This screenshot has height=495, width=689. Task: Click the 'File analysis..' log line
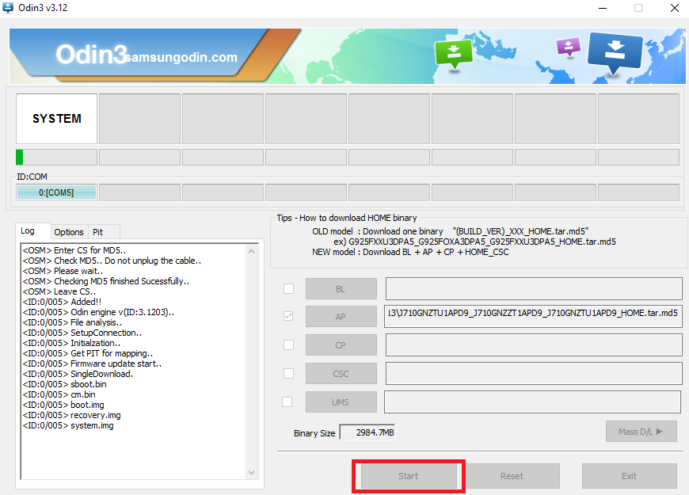pyautogui.click(x=73, y=322)
